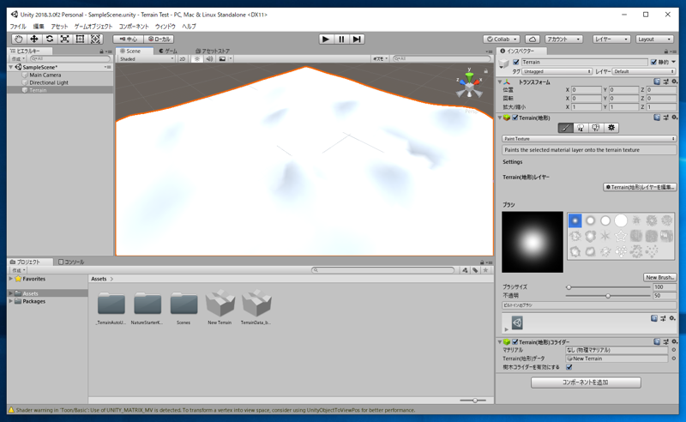Select the Hand tool in toolbar
The width and height of the screenshot is (686, 422).
click(18, 39)
